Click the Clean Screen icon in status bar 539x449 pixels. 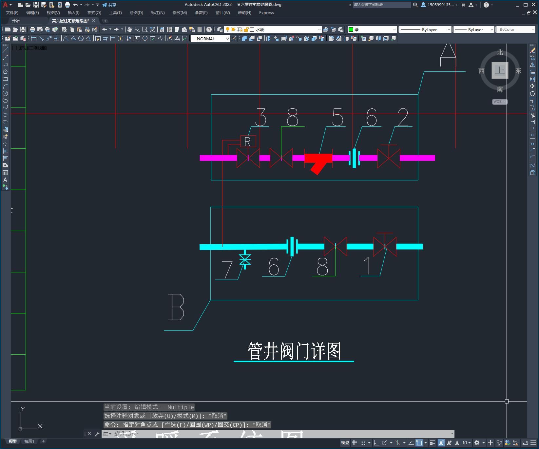pyautogui.click(x=525, y=443)
